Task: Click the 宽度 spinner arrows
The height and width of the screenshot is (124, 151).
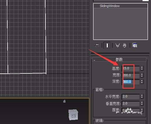Action: click(x=142, y=75)
